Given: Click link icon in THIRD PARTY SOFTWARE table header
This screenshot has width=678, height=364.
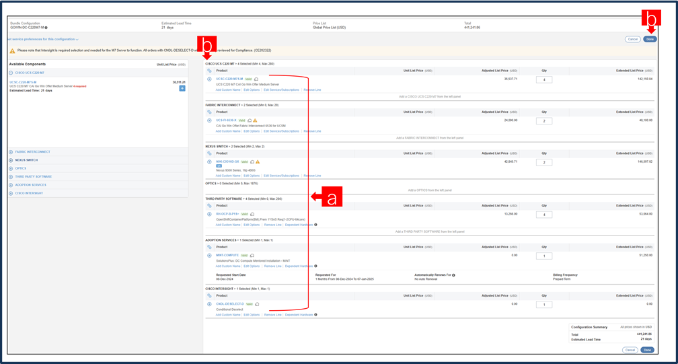Looking at the screenshot, I should coord(209,205).
